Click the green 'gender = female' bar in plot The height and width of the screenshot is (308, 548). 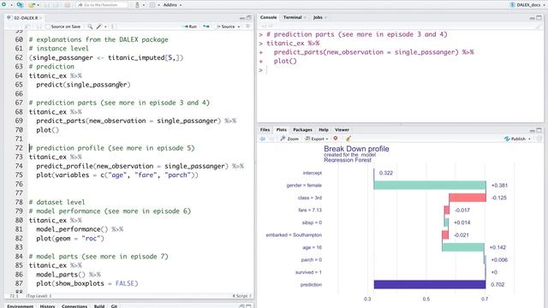tap(430, 185)
